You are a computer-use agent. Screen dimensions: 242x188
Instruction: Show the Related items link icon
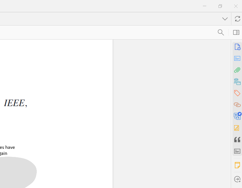(237, 105)
